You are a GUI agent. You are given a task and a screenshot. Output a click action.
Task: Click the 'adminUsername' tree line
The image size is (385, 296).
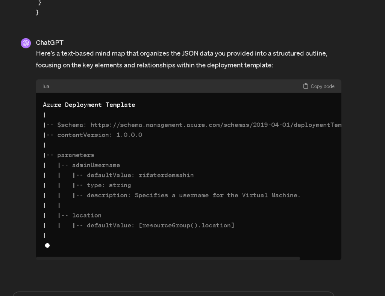(89, 165)
